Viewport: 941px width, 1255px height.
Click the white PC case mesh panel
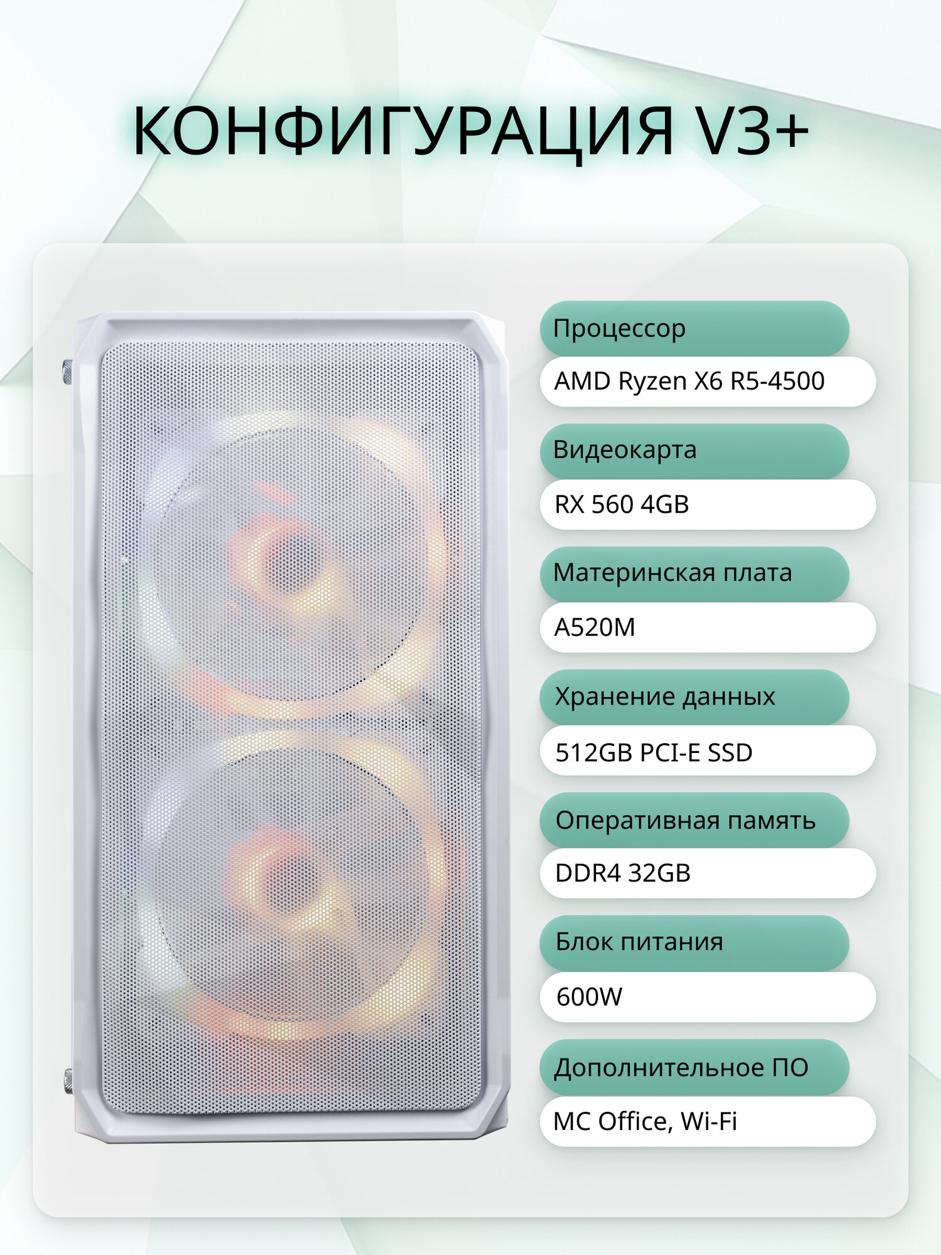292,728
